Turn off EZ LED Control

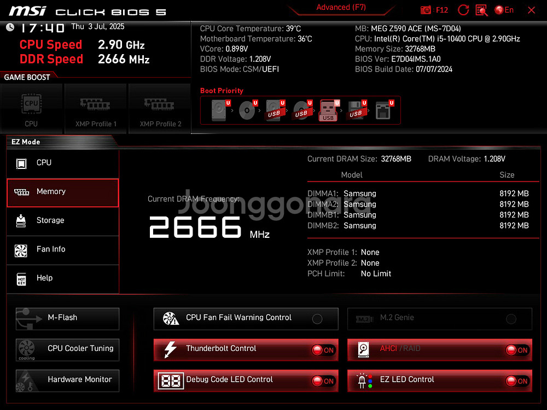[x=517, y=381]
